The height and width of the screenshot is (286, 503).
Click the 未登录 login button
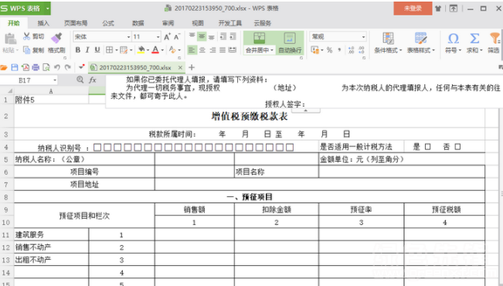[x=413, y=9]
